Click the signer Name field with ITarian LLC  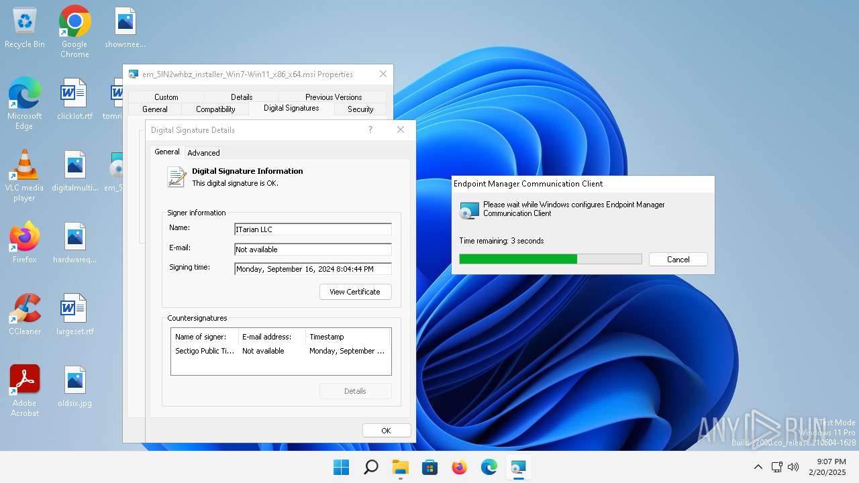pos(313,229)
